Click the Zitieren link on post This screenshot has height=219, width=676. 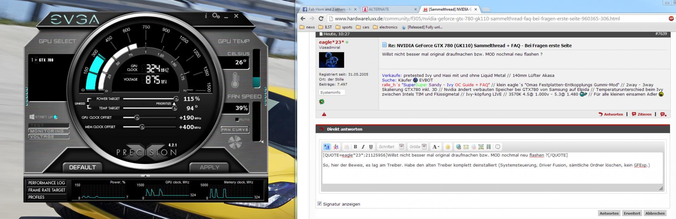(x=644, y=114)
